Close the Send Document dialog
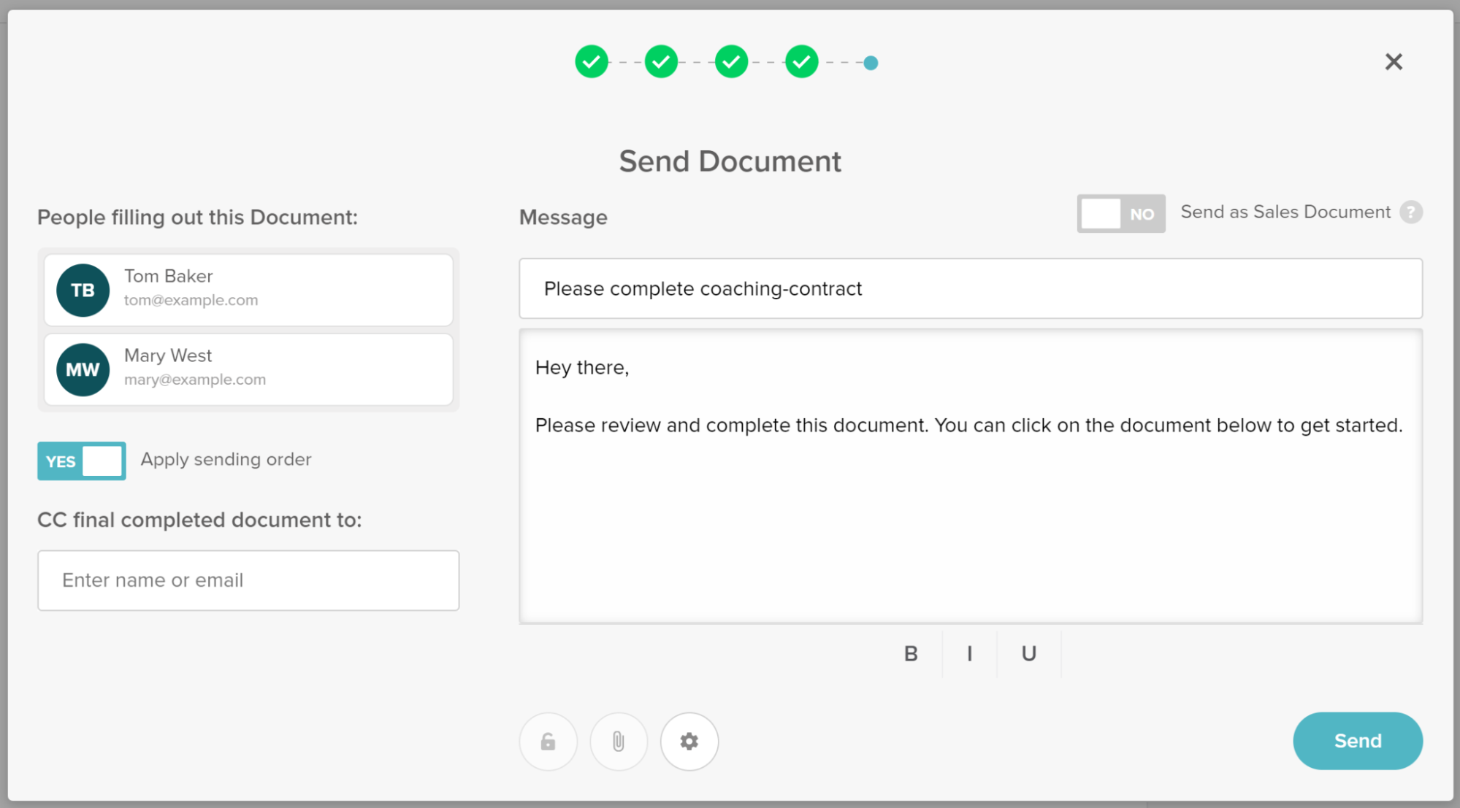 click(1394, 61)
